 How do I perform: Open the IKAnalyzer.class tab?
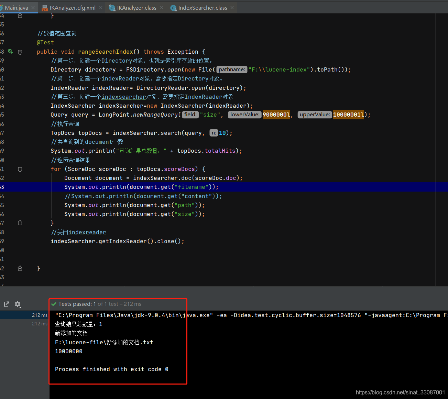click(136, 8)
